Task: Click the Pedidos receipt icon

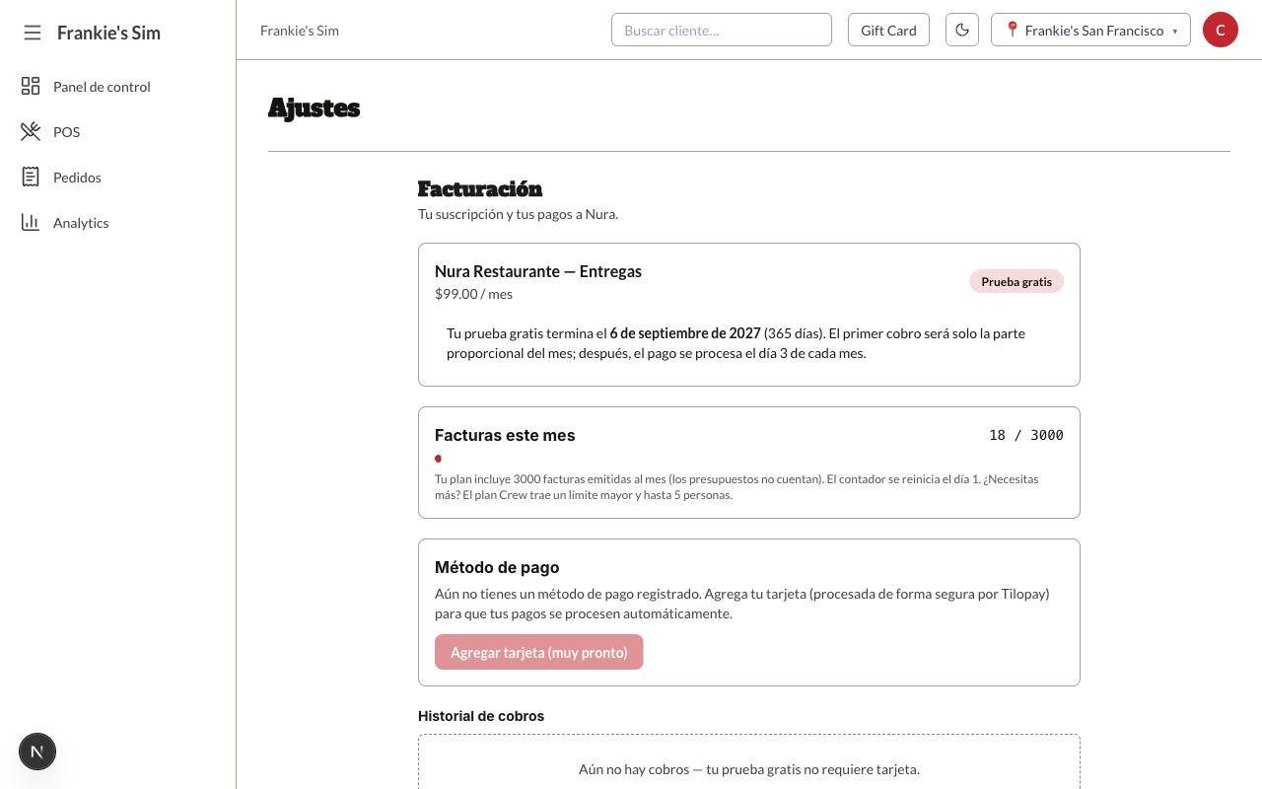Action: [31, 177]
